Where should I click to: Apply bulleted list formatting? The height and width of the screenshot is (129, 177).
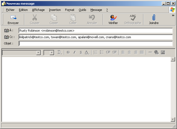(x=102, y=52)
